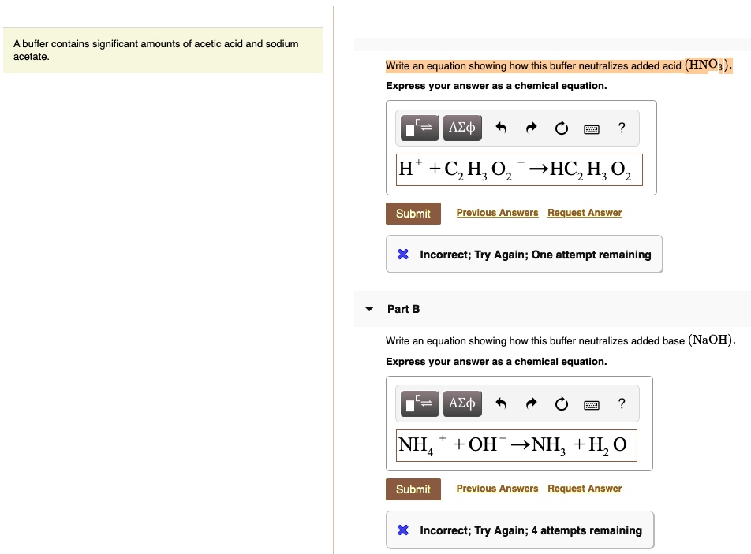Undo the last change in Part B editor
The height and width of the screenshot is (554, 751).
(x=499, y=403)
